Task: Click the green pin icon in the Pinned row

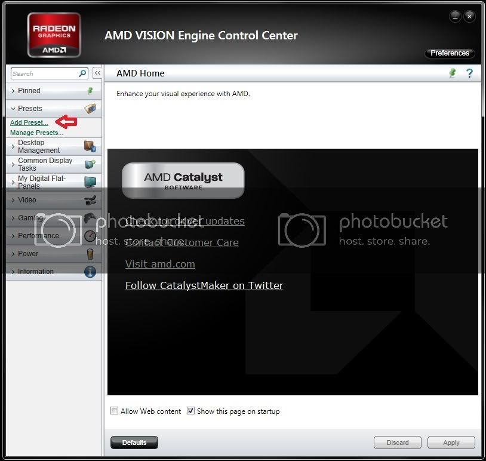Action: (90, 91)
